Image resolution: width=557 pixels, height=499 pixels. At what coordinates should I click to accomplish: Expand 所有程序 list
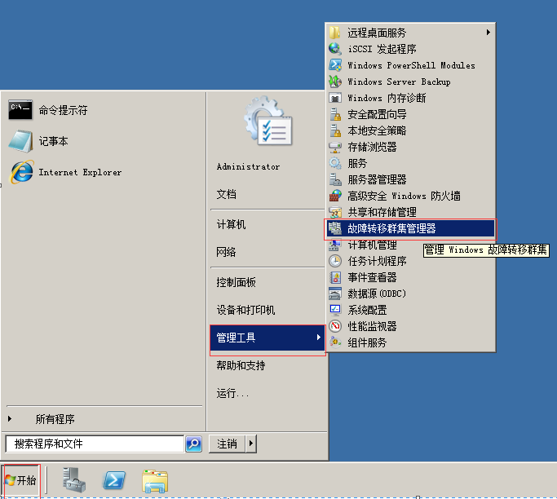tap(55, 419)
